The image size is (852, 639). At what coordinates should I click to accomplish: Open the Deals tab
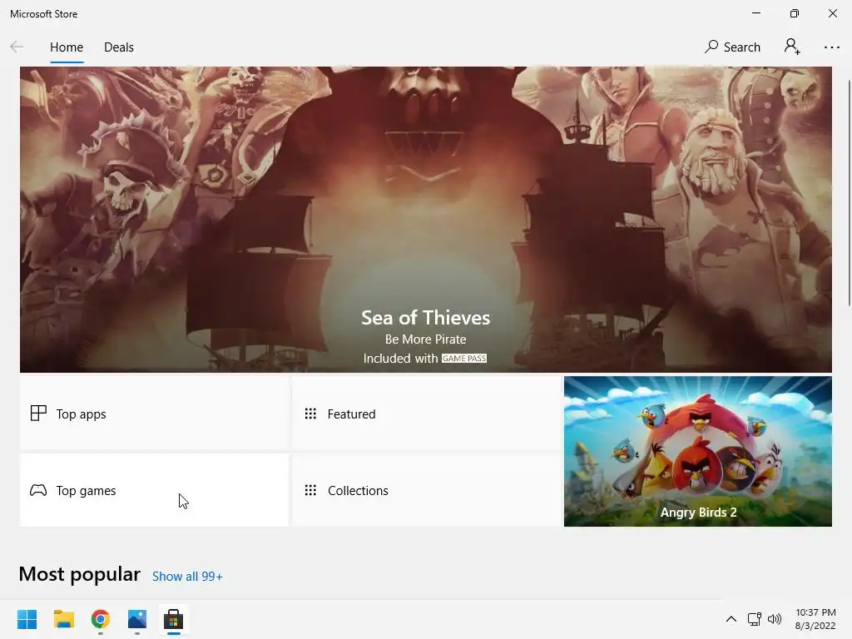[118, 47]
